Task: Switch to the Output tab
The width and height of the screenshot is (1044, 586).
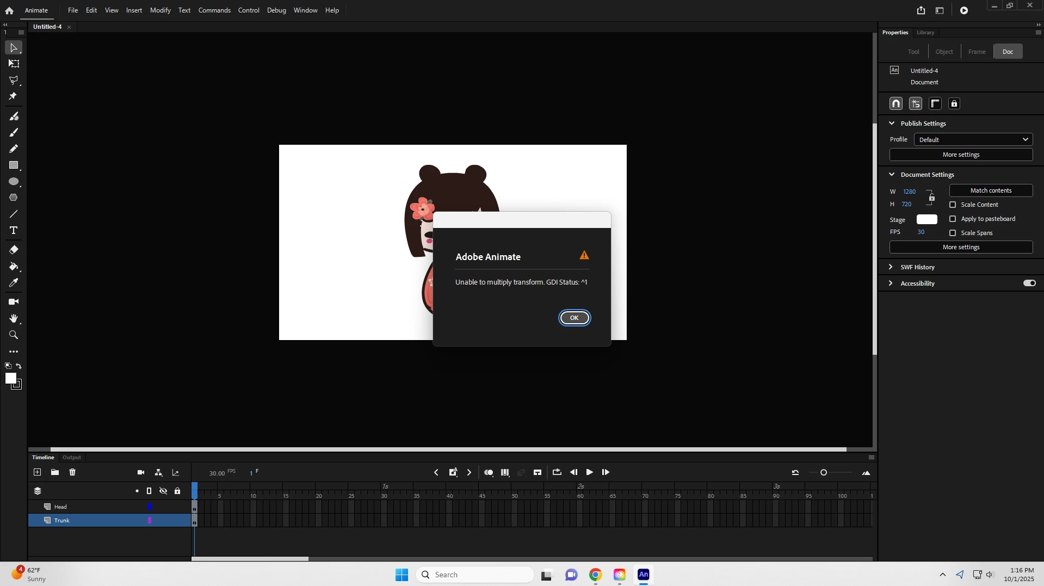Action: 72,458
